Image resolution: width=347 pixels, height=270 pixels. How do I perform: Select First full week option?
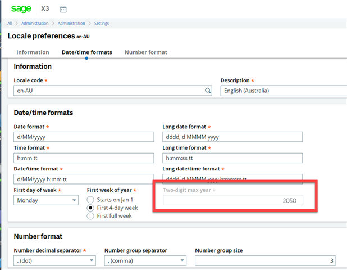tap(90, 216)
